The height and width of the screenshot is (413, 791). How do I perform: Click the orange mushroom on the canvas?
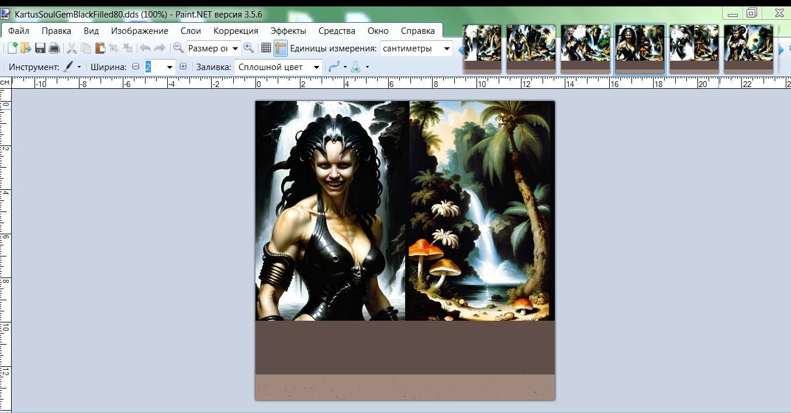[426, 249]
